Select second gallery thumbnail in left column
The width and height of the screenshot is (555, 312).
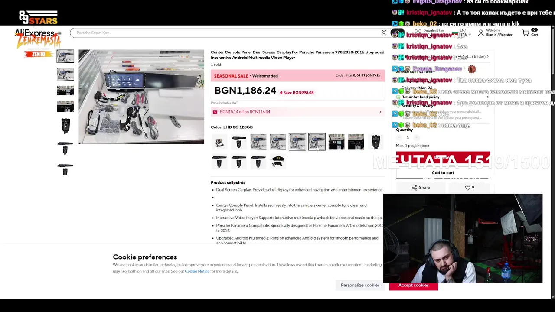point(65,74)
